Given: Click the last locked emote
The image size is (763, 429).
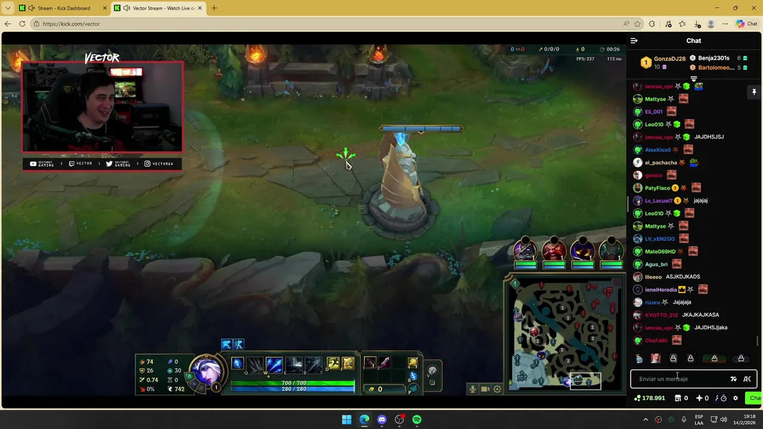Looking at the screenshot, I should pos(741,359).
